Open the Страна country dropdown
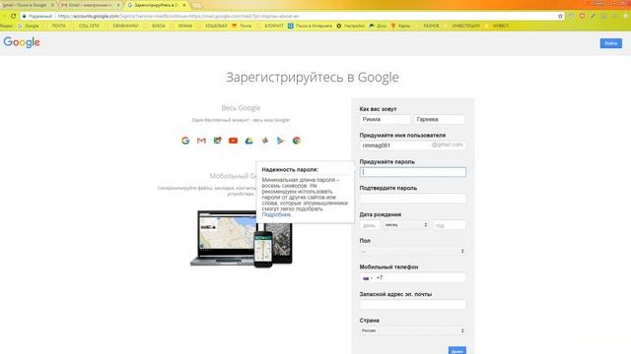 [x=412, y=330]
